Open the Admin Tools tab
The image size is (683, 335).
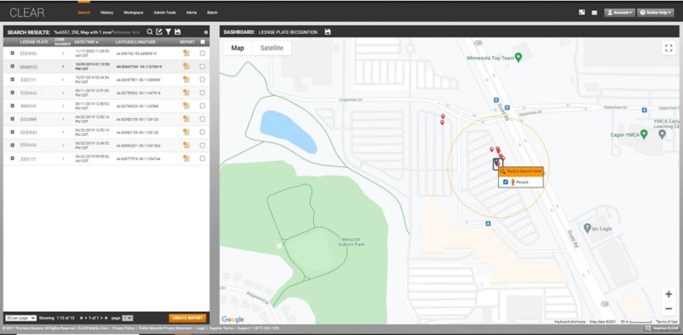click(165, 12)
